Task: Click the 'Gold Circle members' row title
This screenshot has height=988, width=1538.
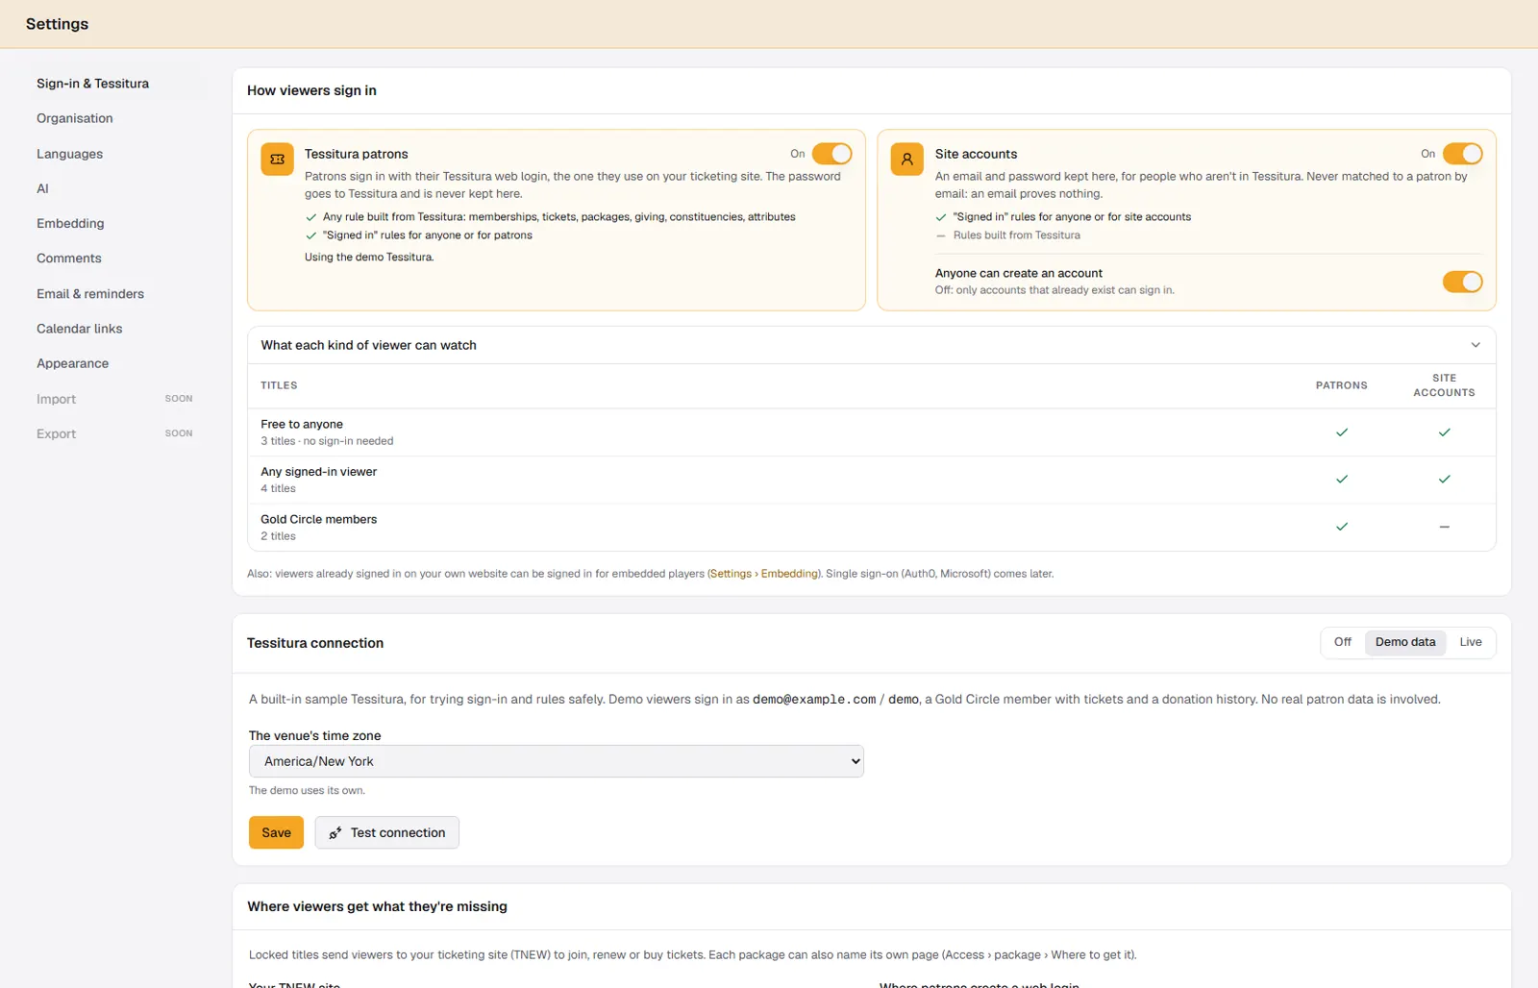Action: point(319,519)
